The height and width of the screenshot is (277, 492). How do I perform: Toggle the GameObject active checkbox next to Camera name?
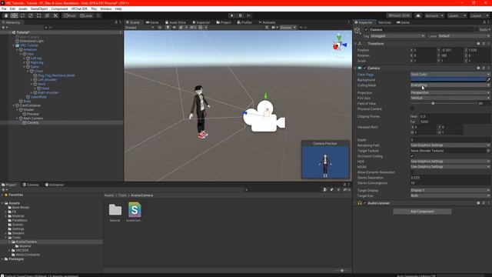click(366, 29)
